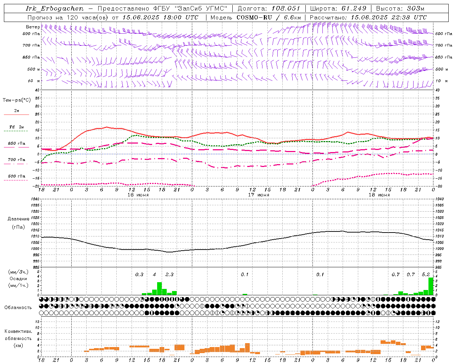The width and height of the screenshot is (454, 363).
Task: Click the Высота: 303м header value
Action: (x=400, y=9)
